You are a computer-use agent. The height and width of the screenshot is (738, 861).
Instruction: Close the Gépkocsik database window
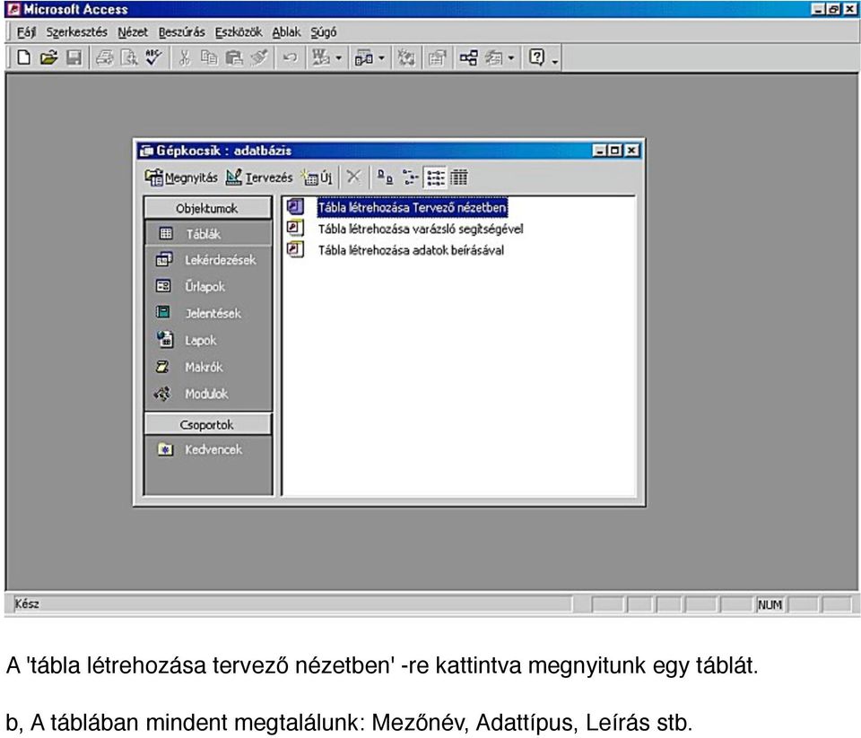click(x=632, y=151)
